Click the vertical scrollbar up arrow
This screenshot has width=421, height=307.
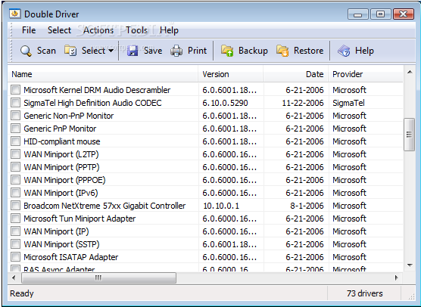pos(410,72)
